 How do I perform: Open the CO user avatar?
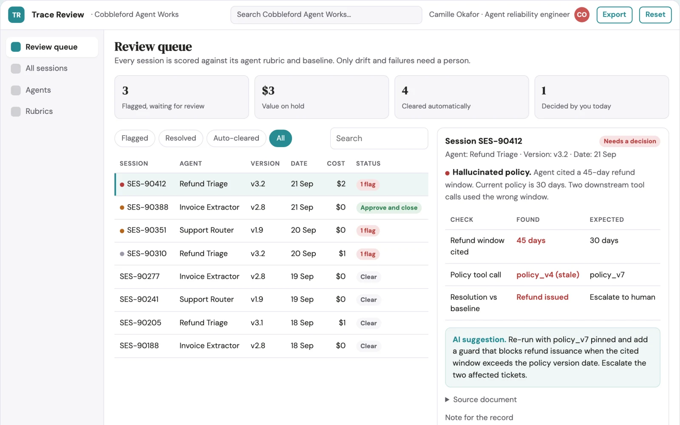(x=582, y=15)
